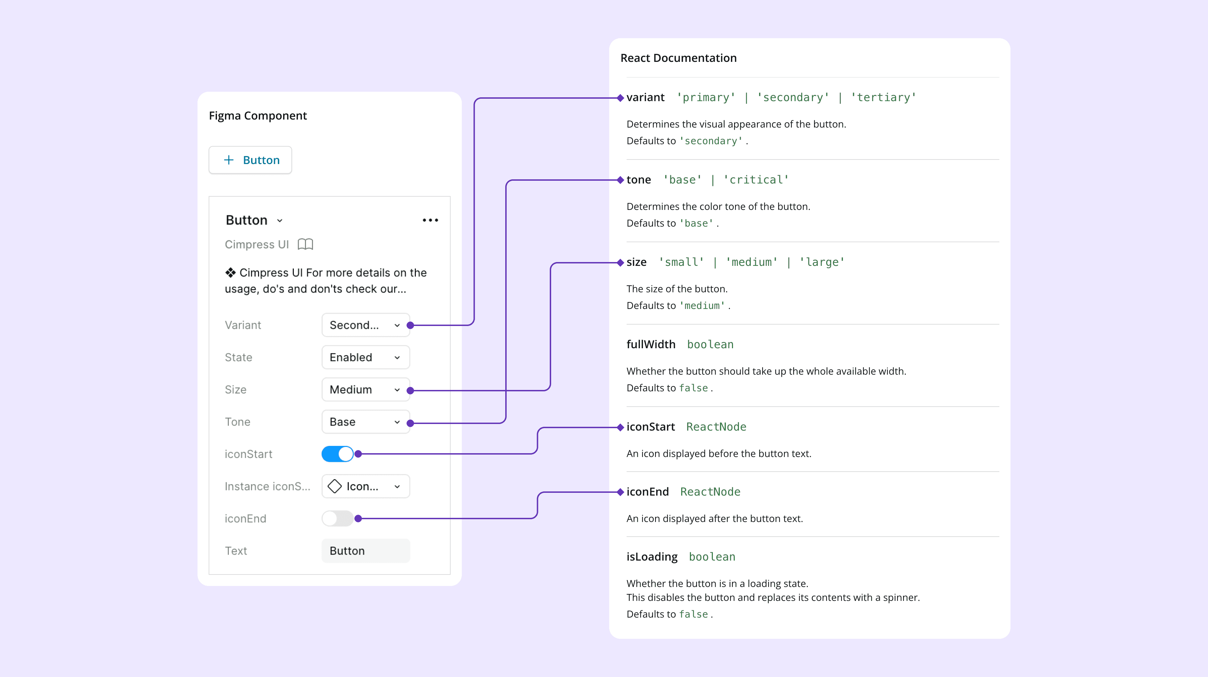Open the Cimpress UI documentation book icon

(x=305, y=244)
